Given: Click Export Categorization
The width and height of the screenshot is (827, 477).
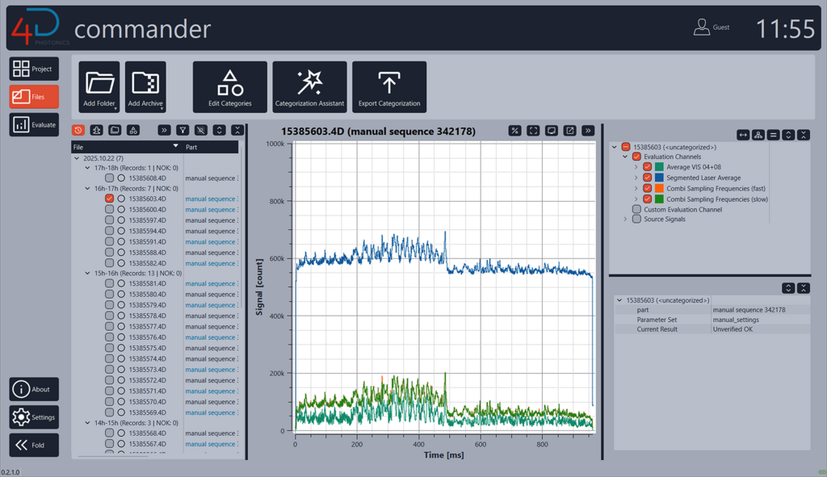Looking at the screenshot, I should click(x=389, y=87).
